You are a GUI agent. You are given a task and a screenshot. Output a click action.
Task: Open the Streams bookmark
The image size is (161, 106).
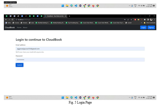[24, 23]
